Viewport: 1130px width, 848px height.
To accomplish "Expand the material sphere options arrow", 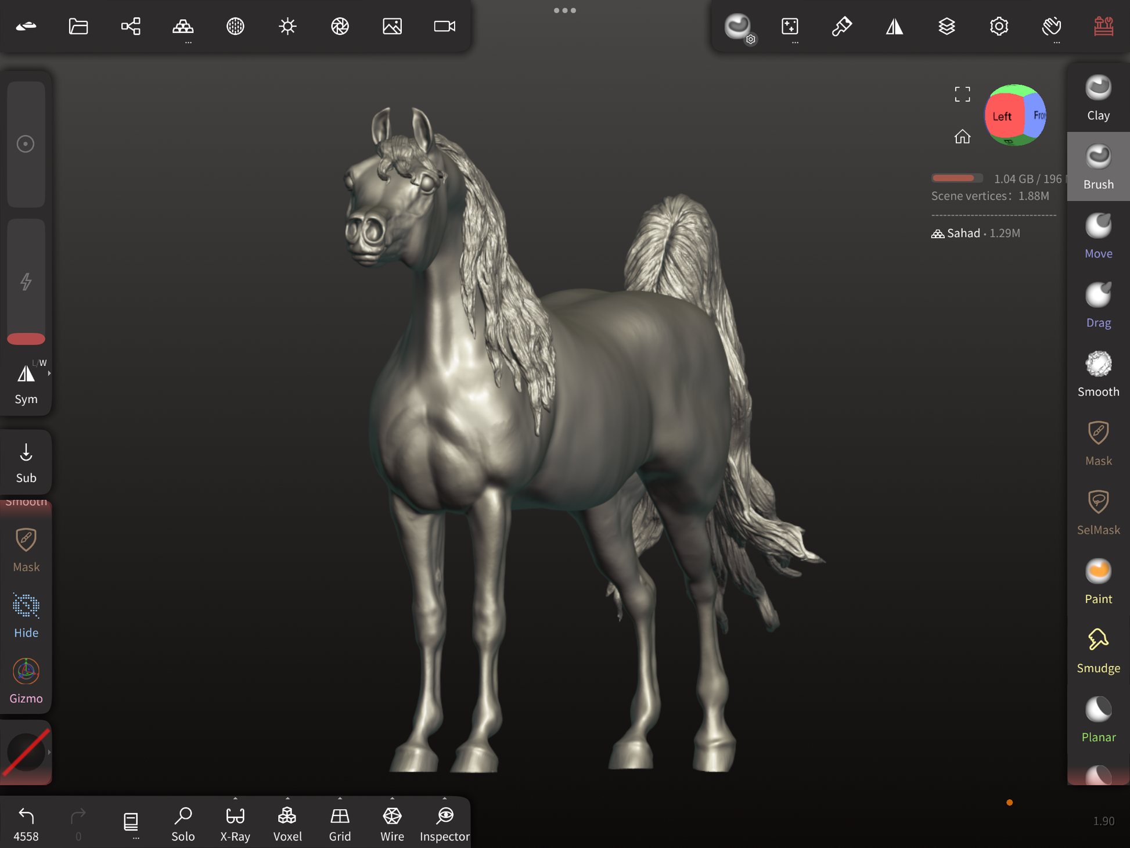I will (x=49, y=752).
